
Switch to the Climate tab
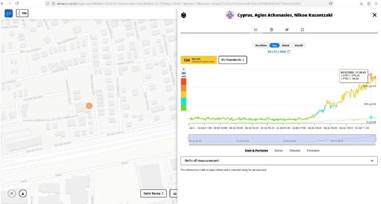(x=294, y=150)
